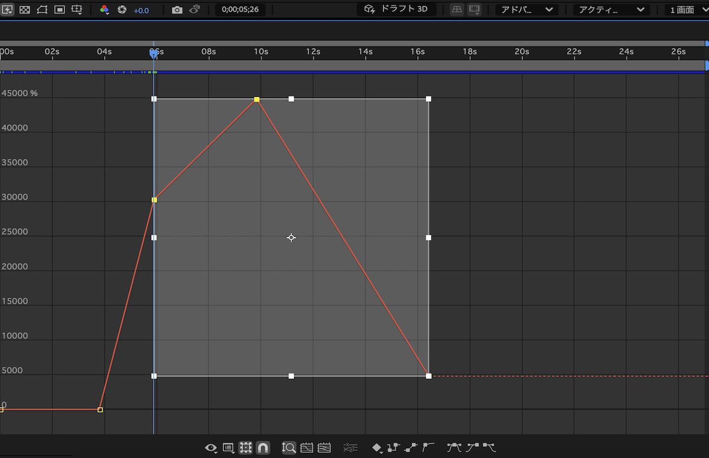Toggle Fast Previews lightning icon
This screenshot has width=709, height=458.
7,10
